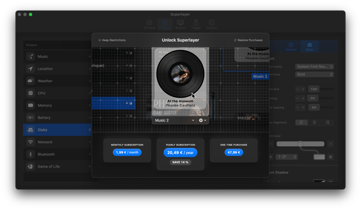Viewport: 361px width, 210px height.
Task: Increase kerning with plus button
Action: pos(303,98)
